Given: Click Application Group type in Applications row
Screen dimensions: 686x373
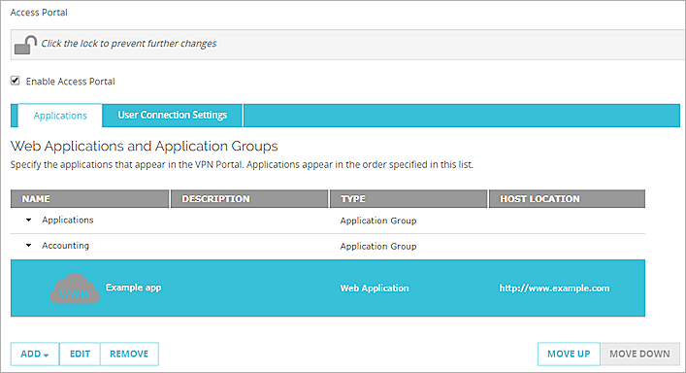Looking at the screenshot, I should click(x=378, y=220).
